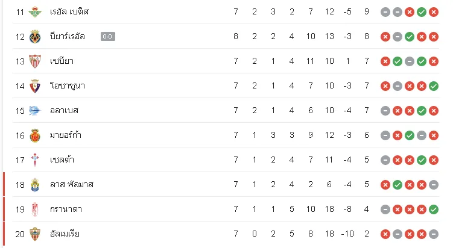This screenshot has width=453, height=248.
Task: Click the Granada crest in row 19
Action: point(35,209)
